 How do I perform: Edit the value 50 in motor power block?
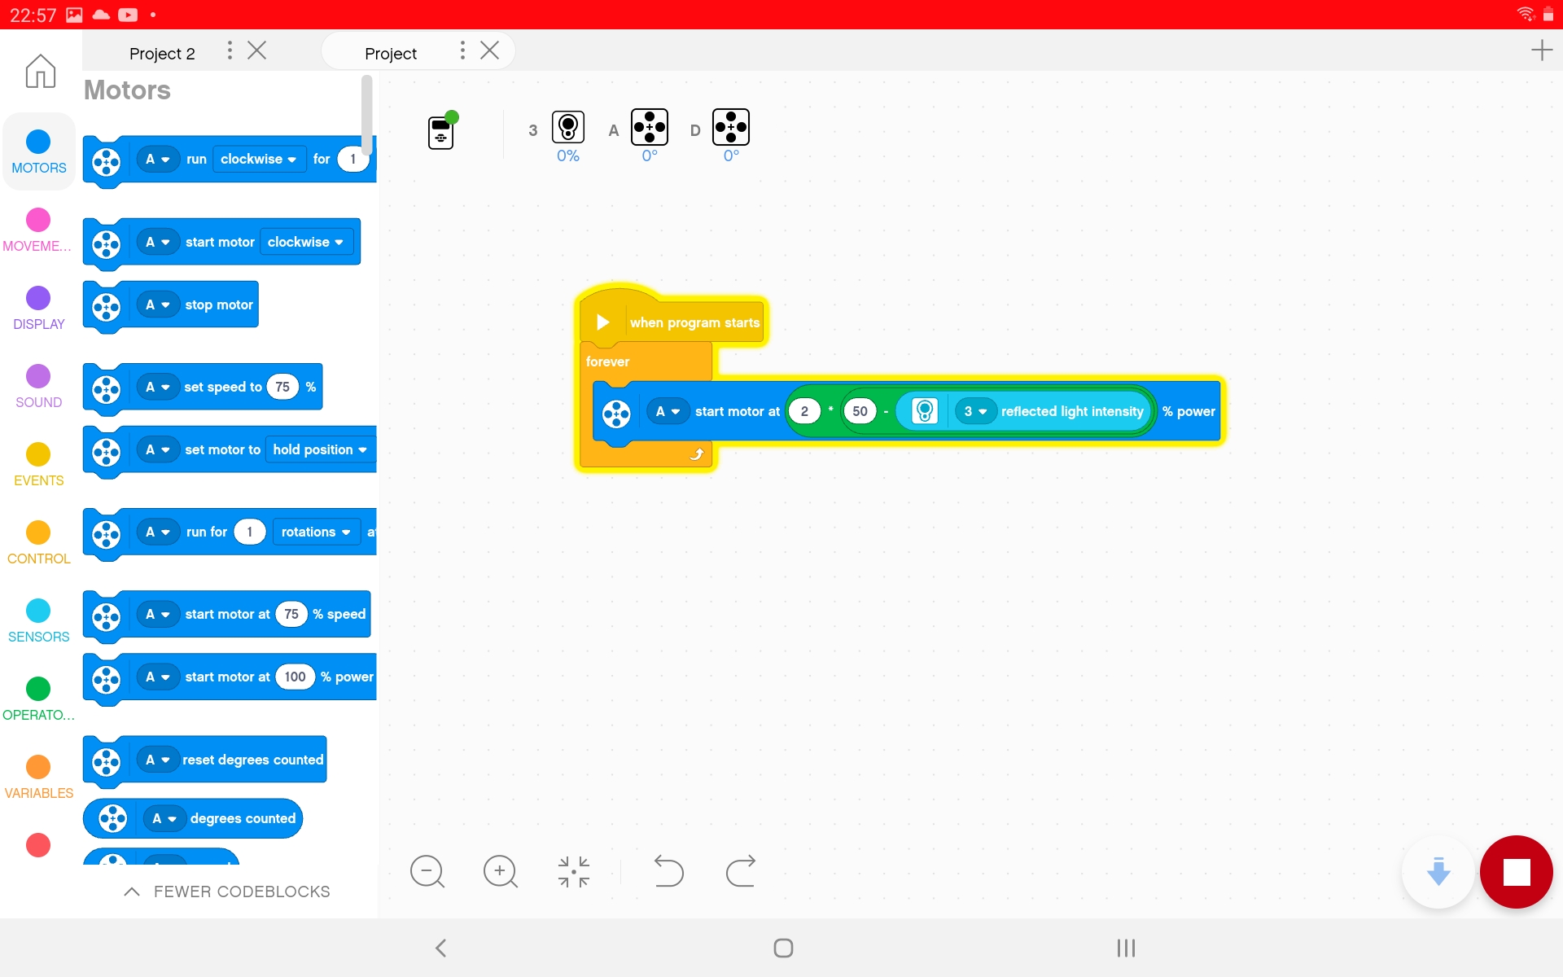point(860,411)
